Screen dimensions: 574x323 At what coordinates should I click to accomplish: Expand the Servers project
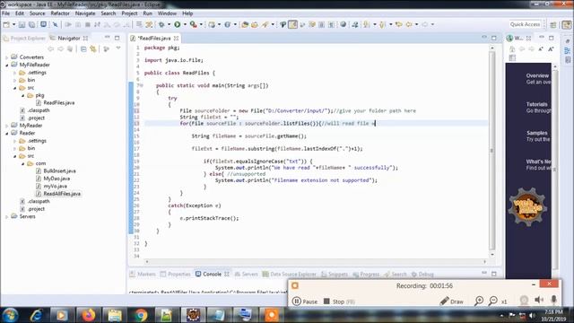(6, 217)
